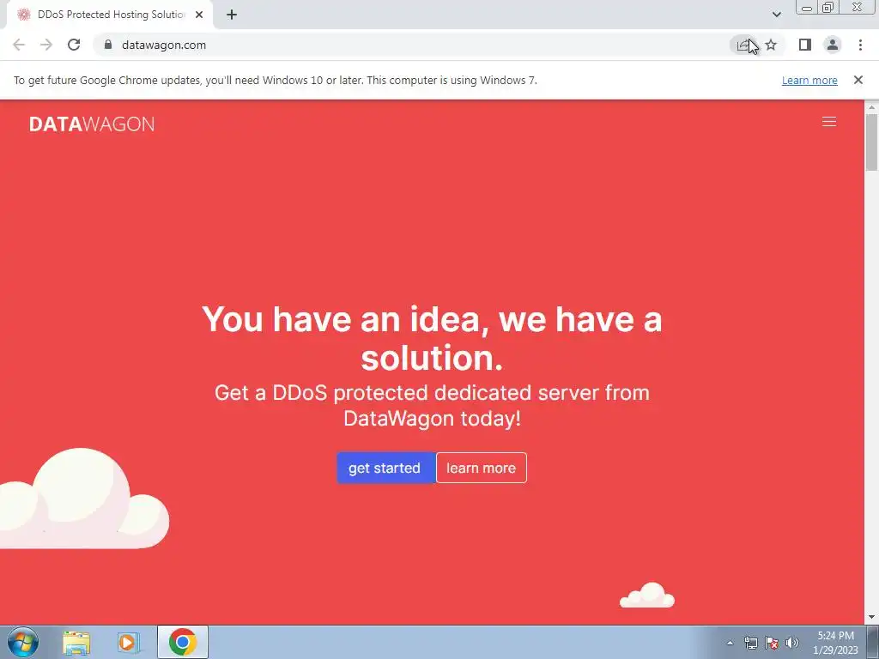879x659 pixels.
Task: Open the Chrome three-dot menu
Action: (x=860, y=45)
